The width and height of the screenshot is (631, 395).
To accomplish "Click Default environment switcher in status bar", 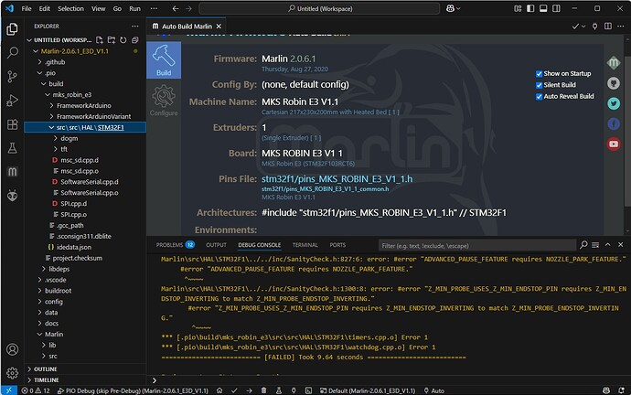I will [x=368, y=390].
